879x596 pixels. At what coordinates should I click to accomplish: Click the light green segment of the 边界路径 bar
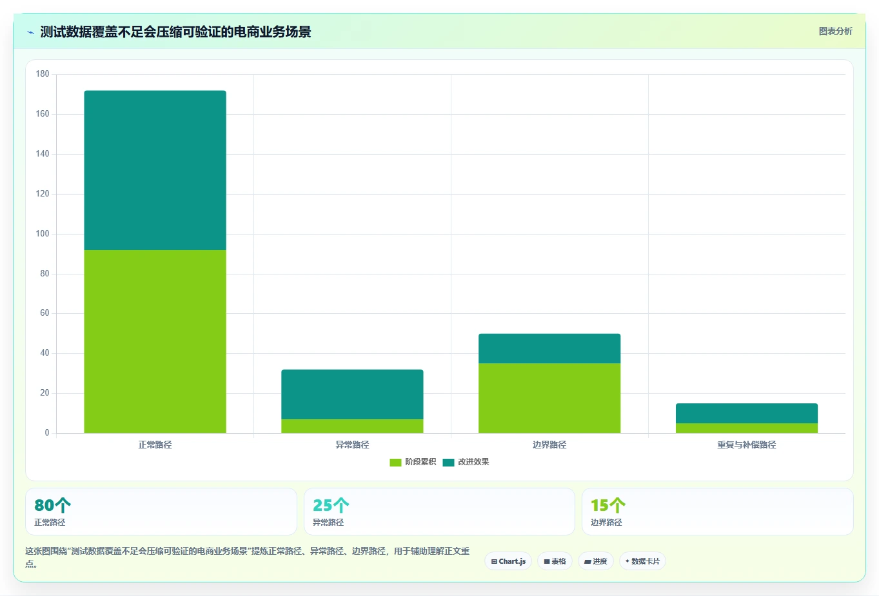pos(549,398)
